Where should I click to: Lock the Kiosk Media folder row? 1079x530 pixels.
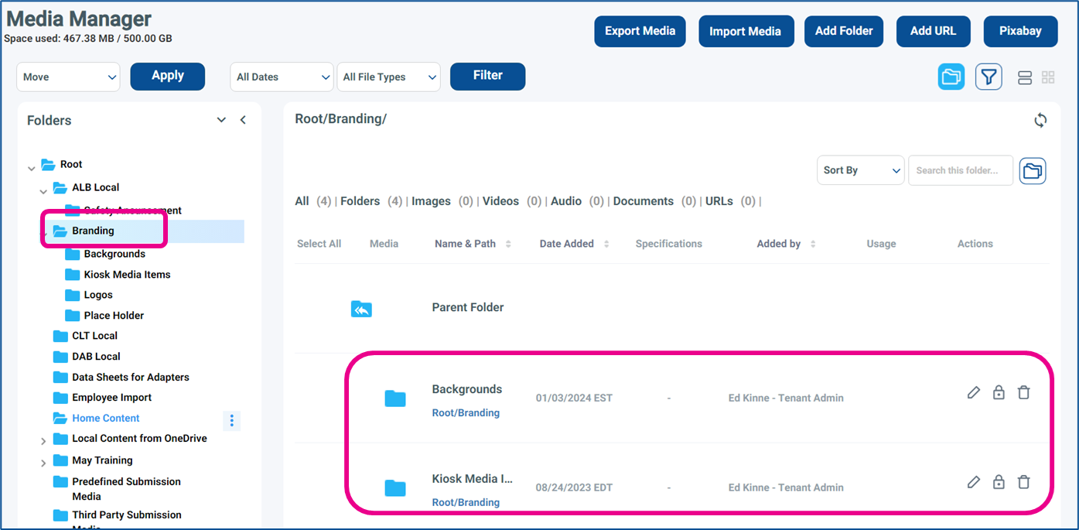pos(999,482)
